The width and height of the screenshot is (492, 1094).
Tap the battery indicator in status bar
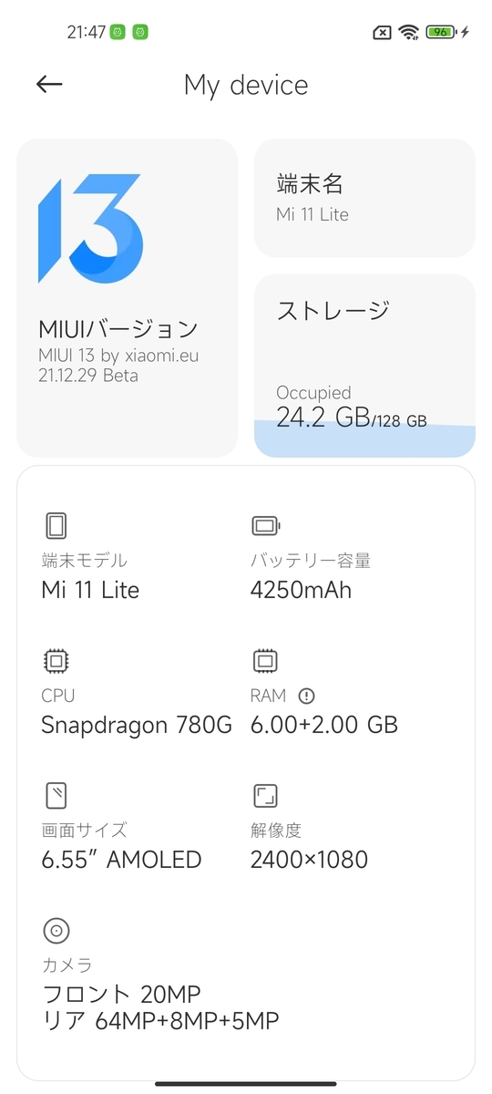point(441,32)
